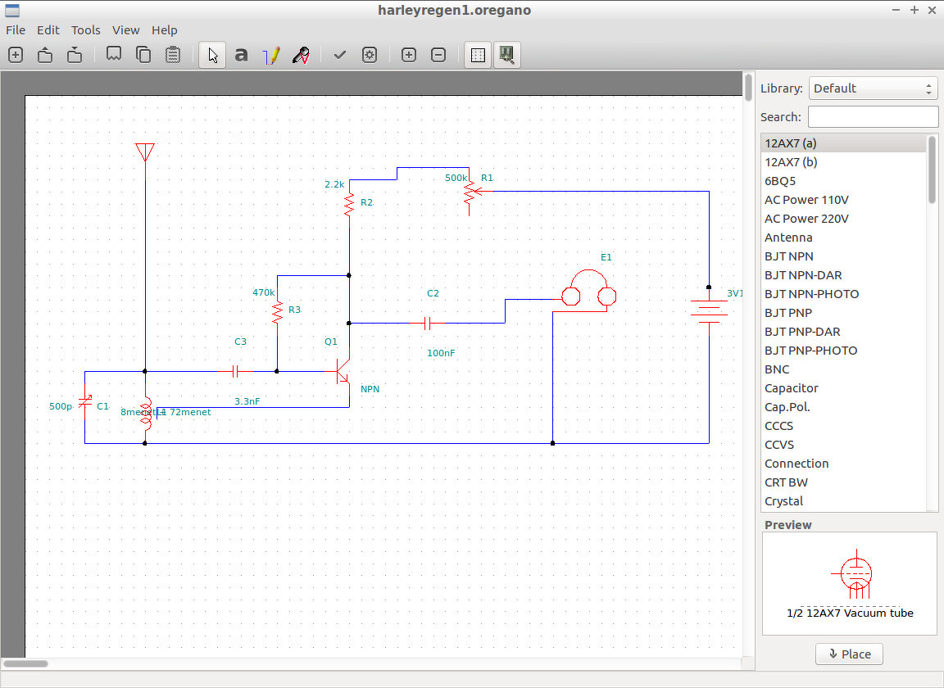Screen dimensions: 944x688
Task: Select Connection in the parts list
Action: (x=843, y=464)
